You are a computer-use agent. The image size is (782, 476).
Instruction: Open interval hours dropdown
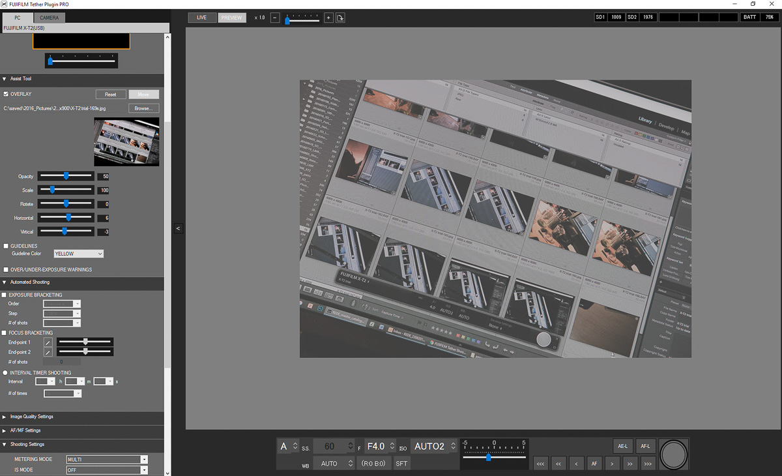coord(46,381)
